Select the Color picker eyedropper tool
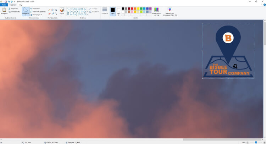The height and width of the screenshot is (144, 266). pyautogui.click(x=52, y=13)
